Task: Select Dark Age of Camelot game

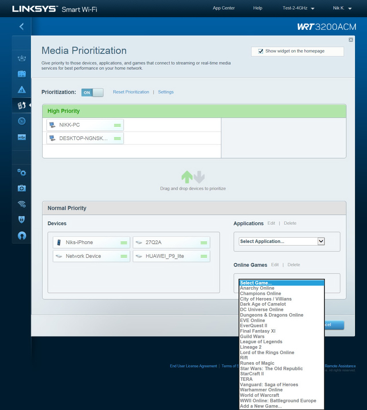Action: [x=282, y=304]
